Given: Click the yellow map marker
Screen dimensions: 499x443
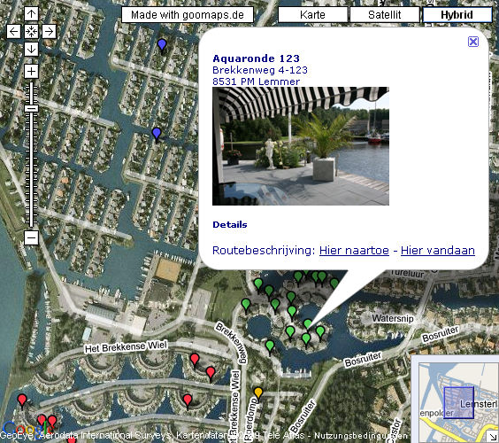Looking at the screenshot, I should tap(258, 393).
